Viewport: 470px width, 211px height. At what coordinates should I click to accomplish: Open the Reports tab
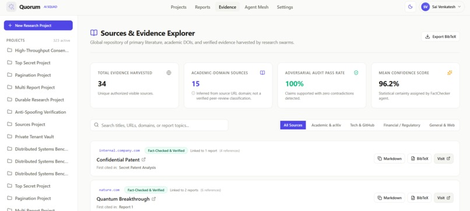click(202, 7)
